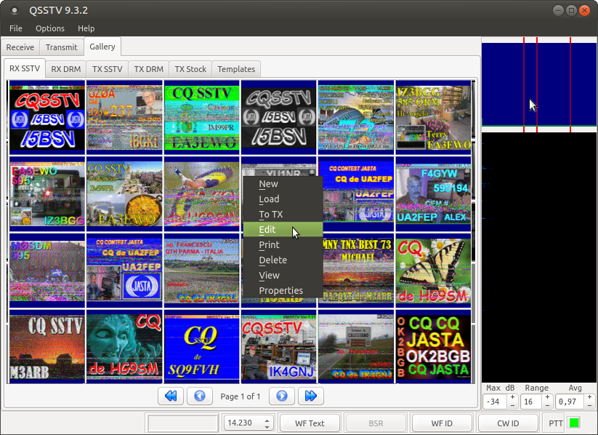Go to previous gallery page
This screenshot has width=598, height=435.
pyautogui.click(x=200, y=396)
